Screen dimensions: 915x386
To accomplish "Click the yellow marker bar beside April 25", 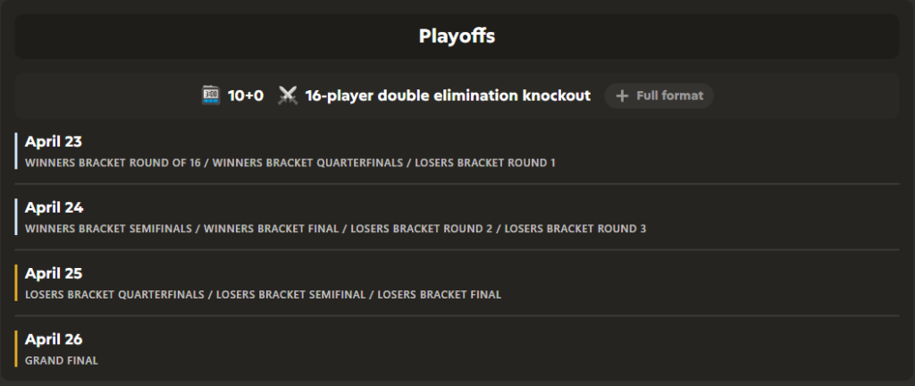I will tap(16, 282).
